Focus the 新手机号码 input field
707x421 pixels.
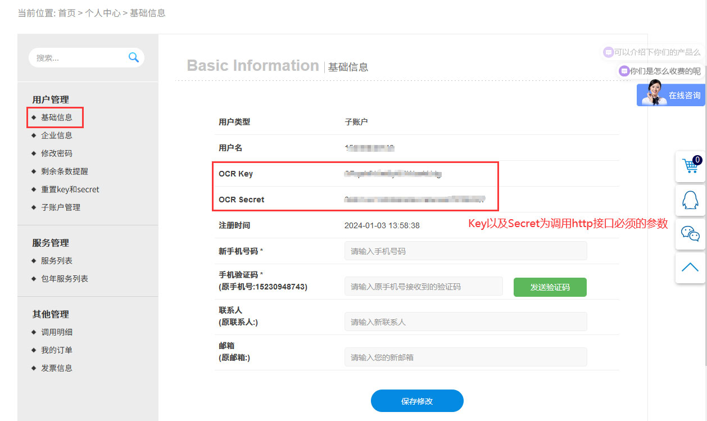pos(465,251)
